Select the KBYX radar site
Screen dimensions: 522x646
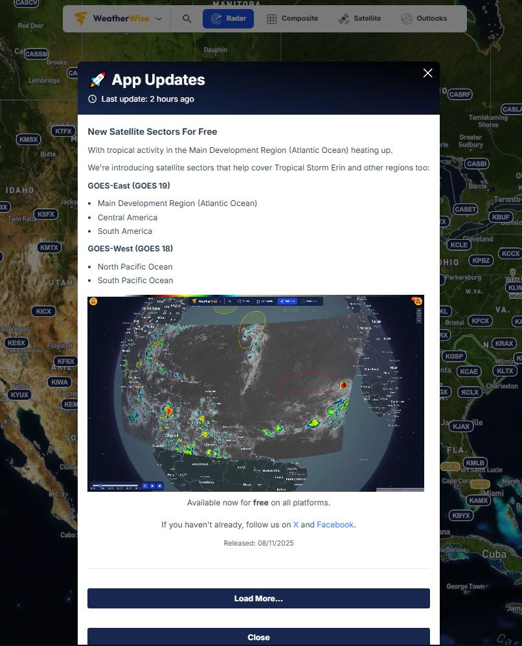[461, 515]
